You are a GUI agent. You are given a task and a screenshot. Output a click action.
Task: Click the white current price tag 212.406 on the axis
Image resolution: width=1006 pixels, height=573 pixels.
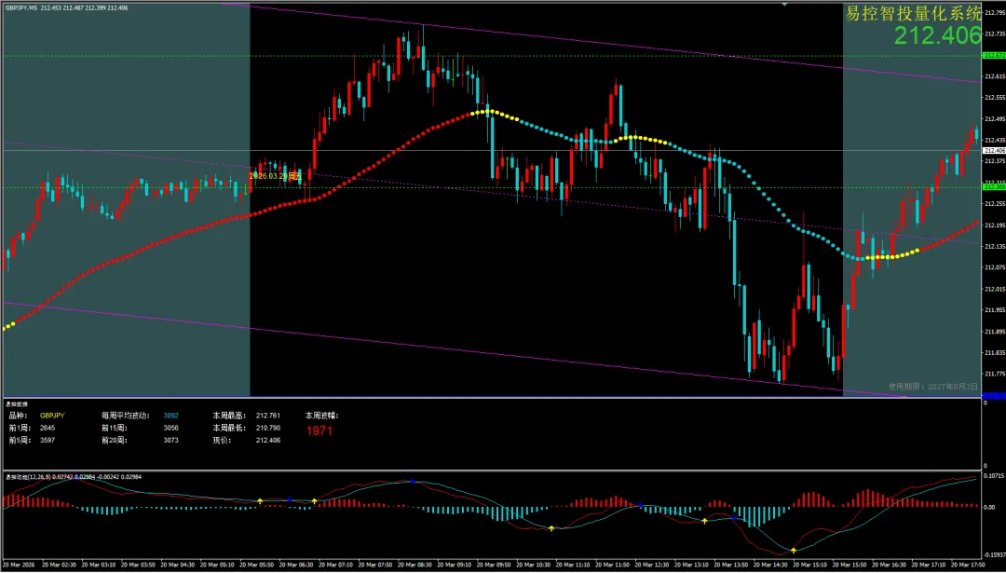(x=994, y=150)
